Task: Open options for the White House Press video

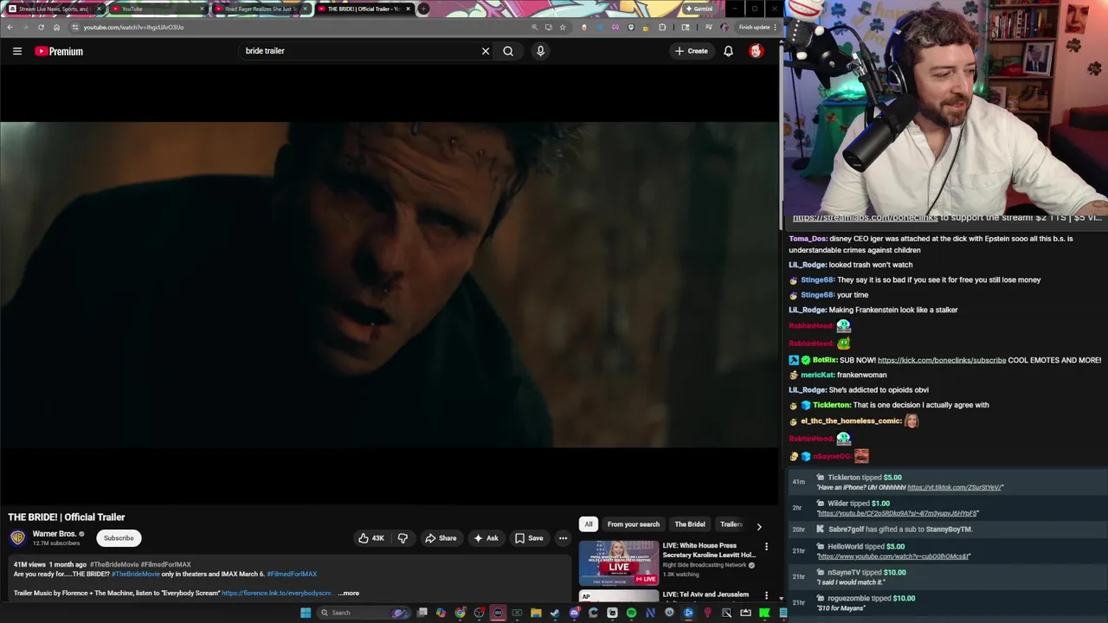Action: click(766, 547)
